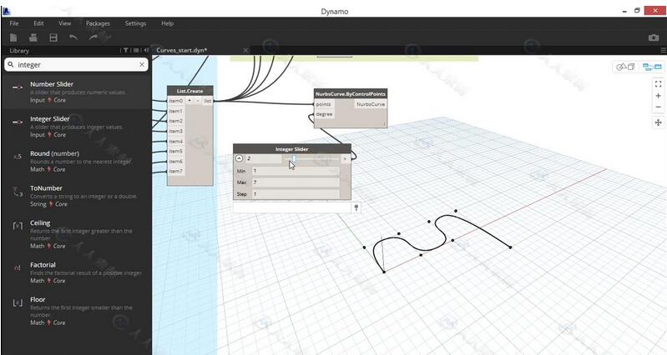This screenshot has width=667, height=355.
Task: Click the zoom-to-fit icon on canvas
Action: (x=658, y=83)
